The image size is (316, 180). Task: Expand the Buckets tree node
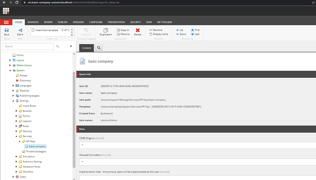[16, 111]
